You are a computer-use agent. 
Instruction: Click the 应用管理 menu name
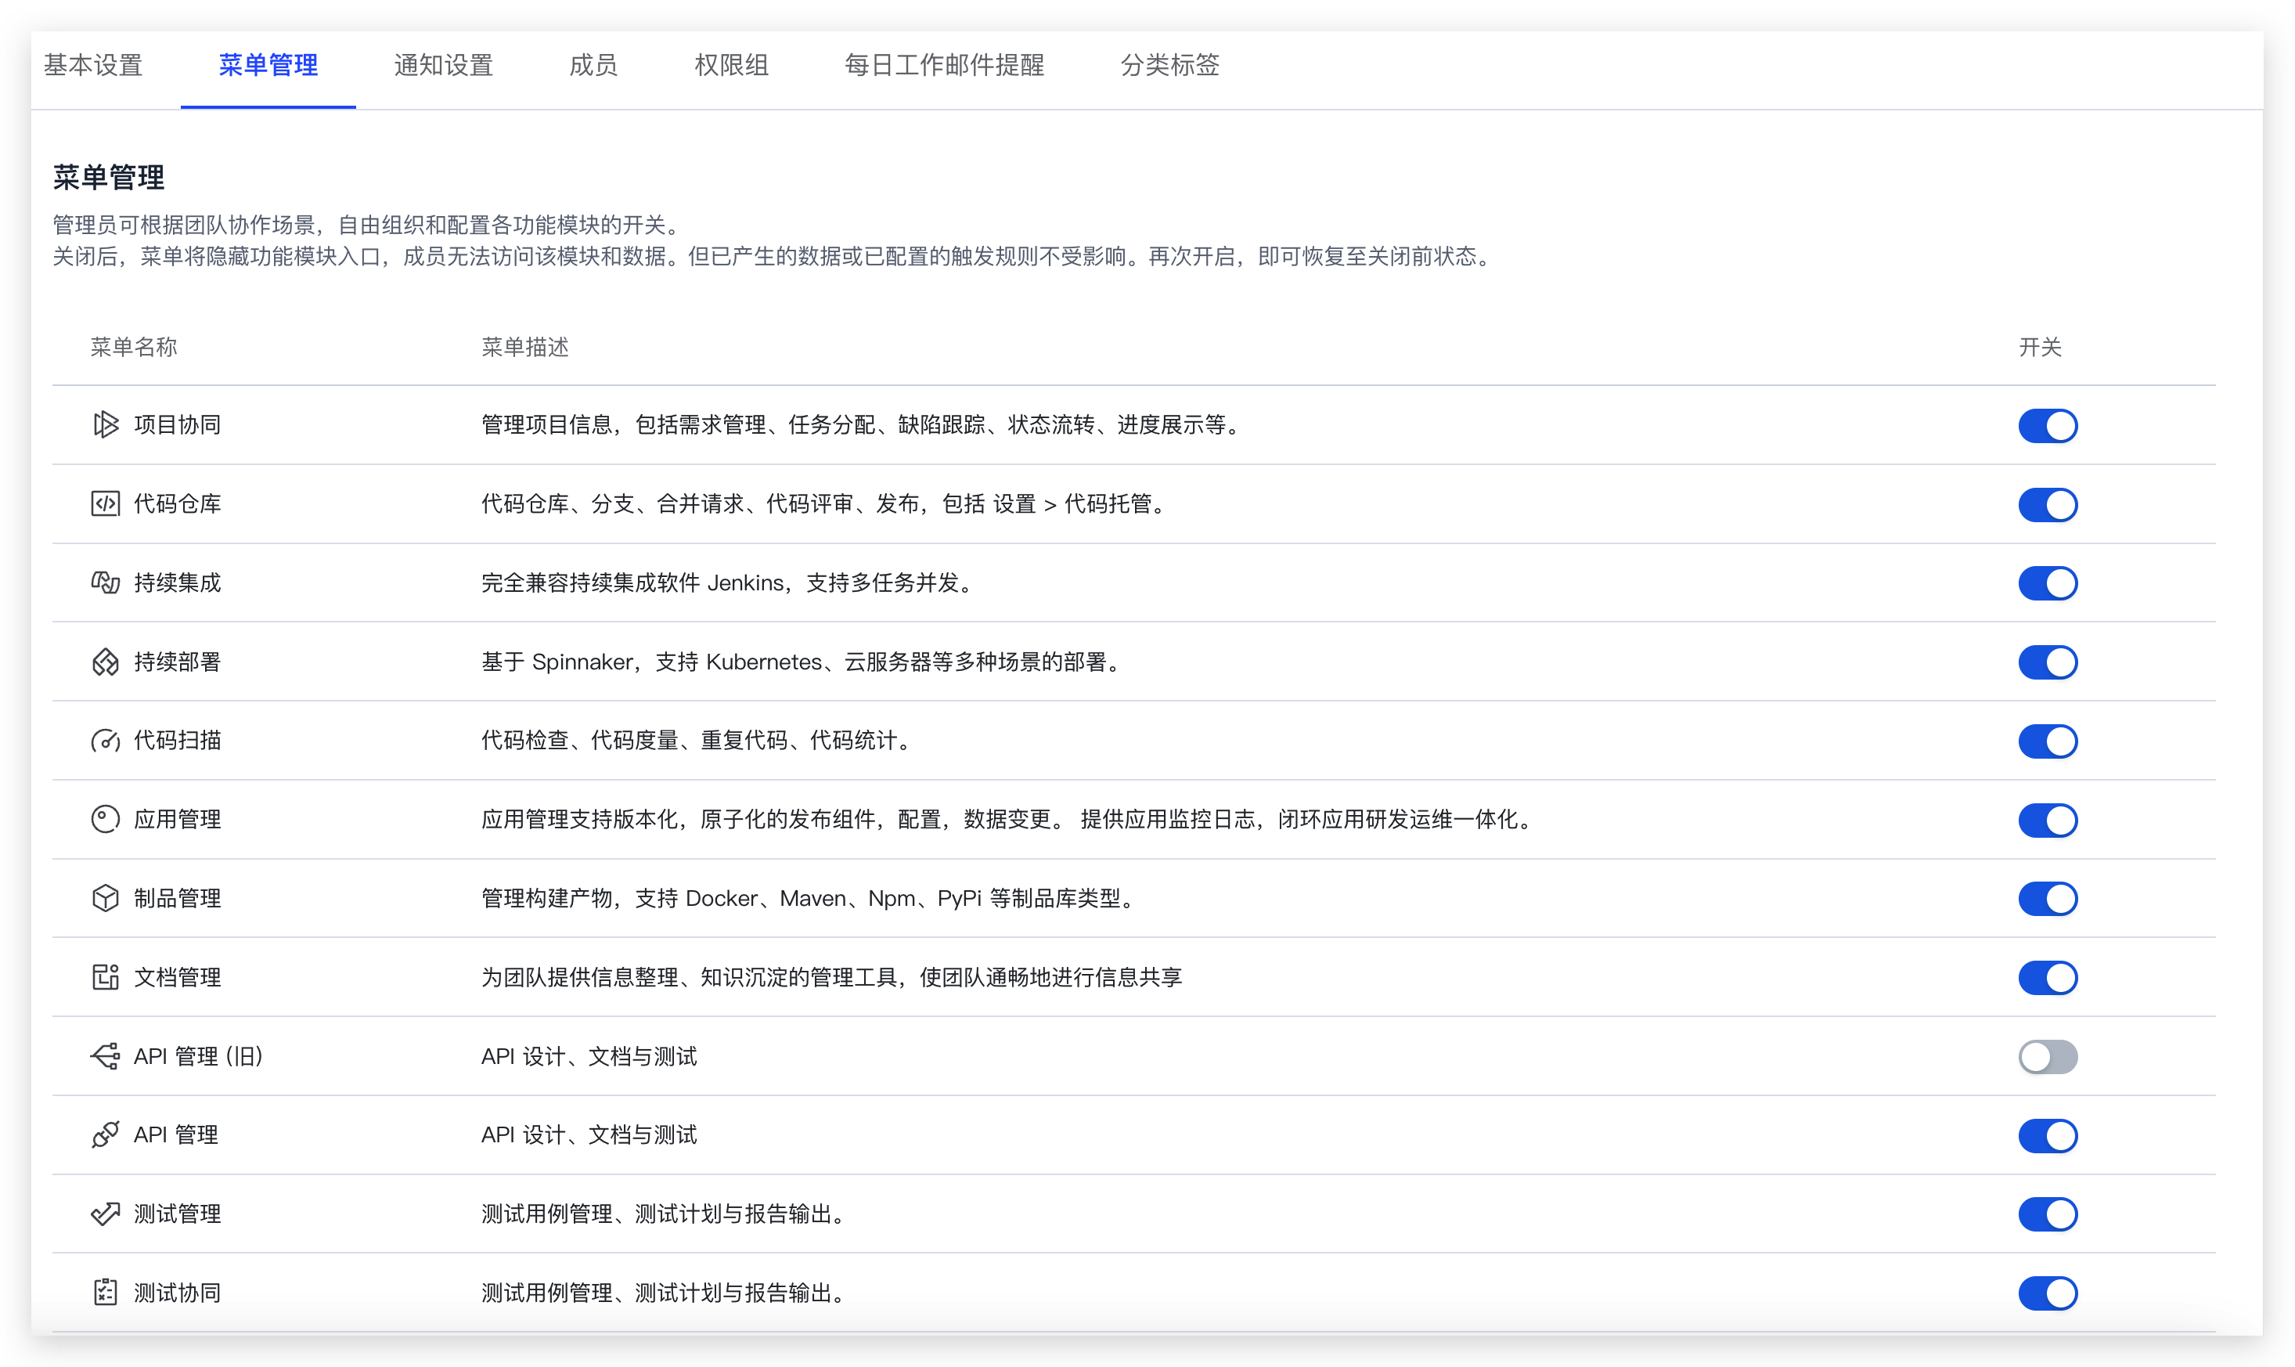point(178,820)
